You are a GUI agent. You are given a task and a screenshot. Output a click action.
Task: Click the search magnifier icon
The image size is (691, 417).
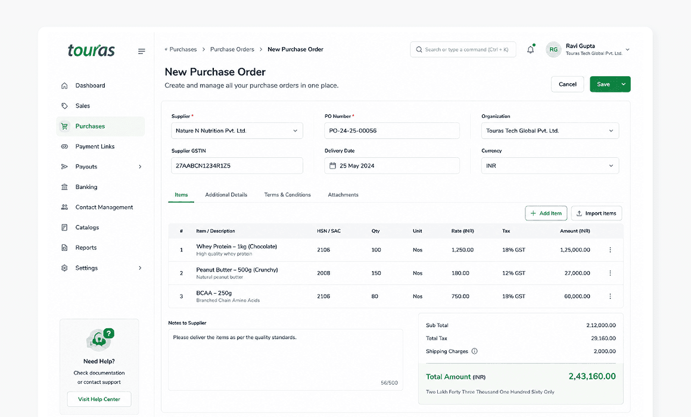click(419, 49)
